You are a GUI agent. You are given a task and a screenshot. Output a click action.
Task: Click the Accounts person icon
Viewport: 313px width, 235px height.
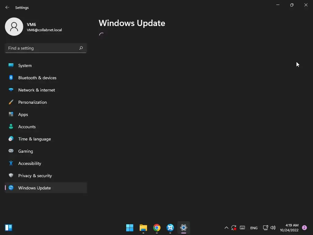(x=11, y=126)
